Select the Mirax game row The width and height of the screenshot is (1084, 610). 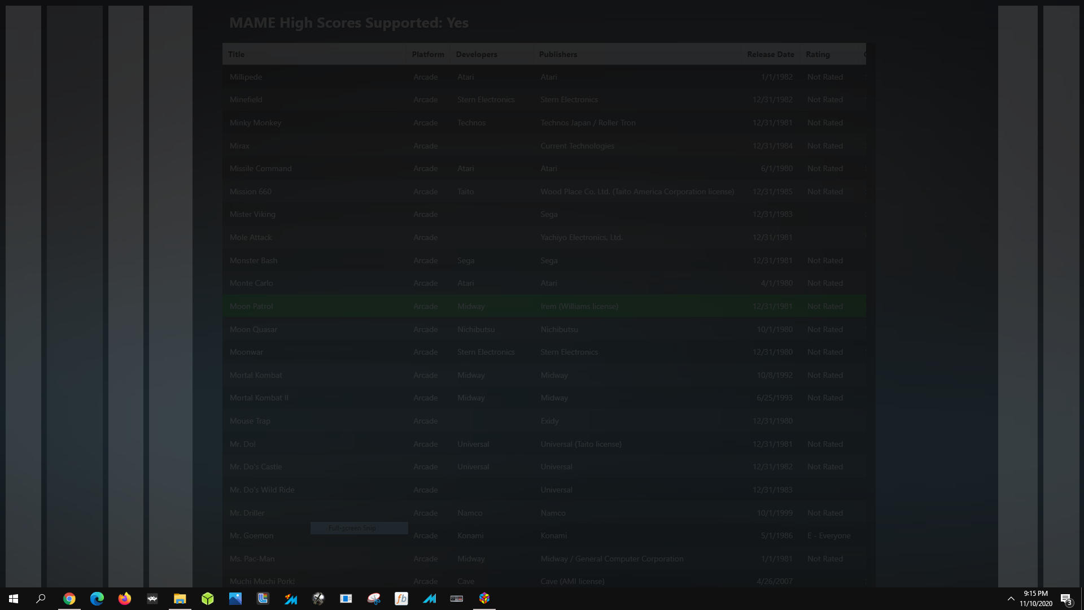(x=544, y=146)
